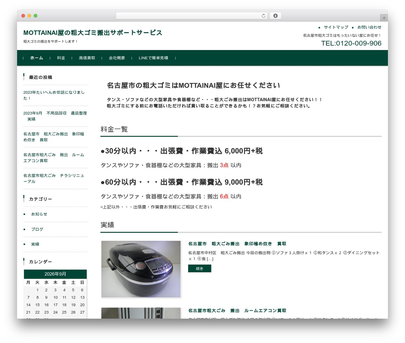The width and height of the screenshot is (405, 343).
Task: Click the tagline 粗大ゴミの搬出をサポートします！
Action: (51, 41)
